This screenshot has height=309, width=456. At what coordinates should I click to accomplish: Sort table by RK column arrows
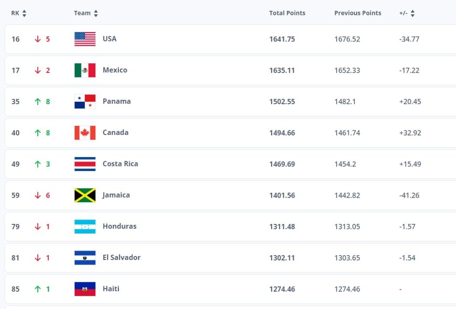tap(24, 13)
